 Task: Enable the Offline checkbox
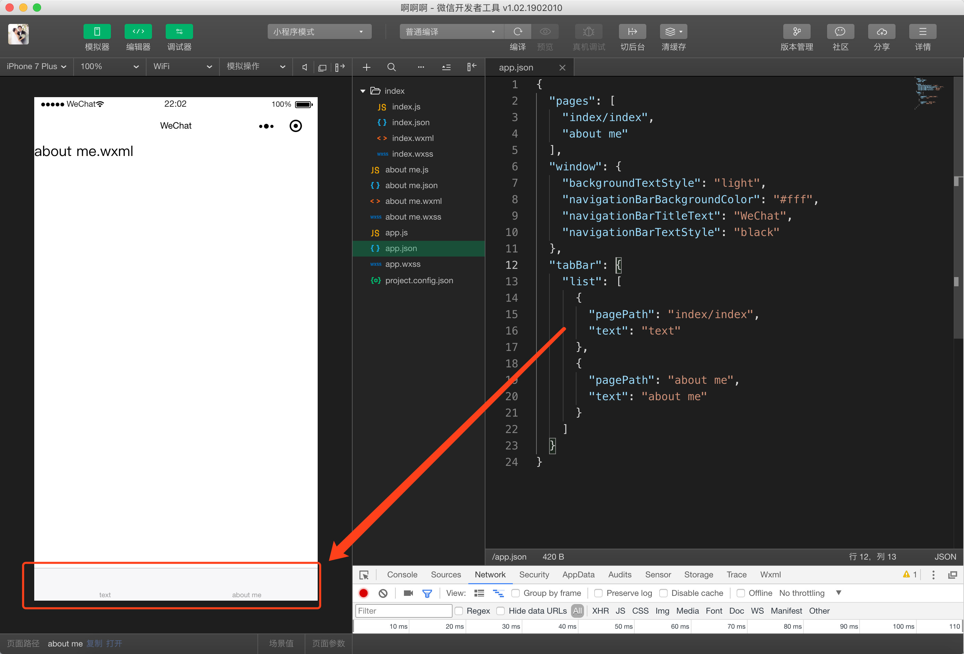tap(740, 593)
